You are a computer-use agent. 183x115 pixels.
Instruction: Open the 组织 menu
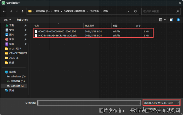(7, 20)
